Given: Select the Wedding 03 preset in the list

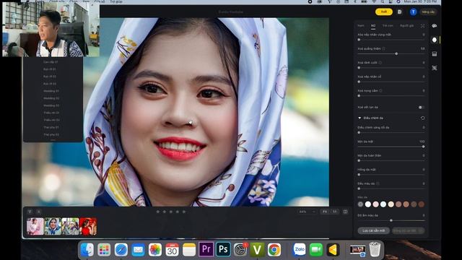Looking at the screenshot, I should coord(51,105).
